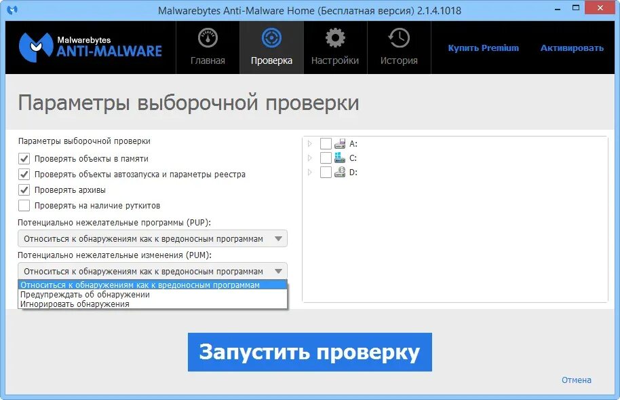Click the Malwarebytes Anti-Malware logo
Viewport: 620px width, 400px height.
click(90, 48)
